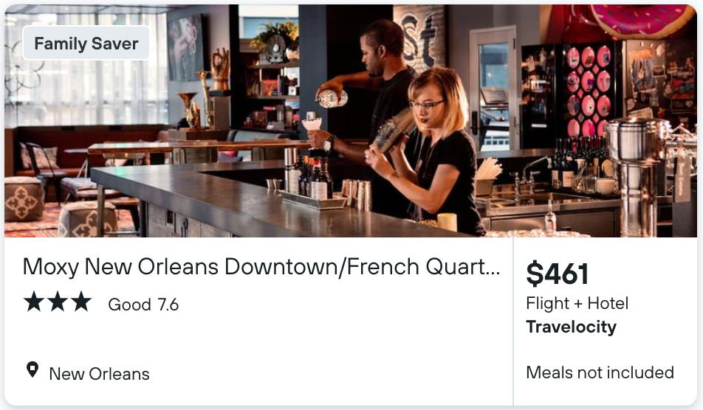Click the middle star of the rating
703x410 pixels.
point(58,302)
